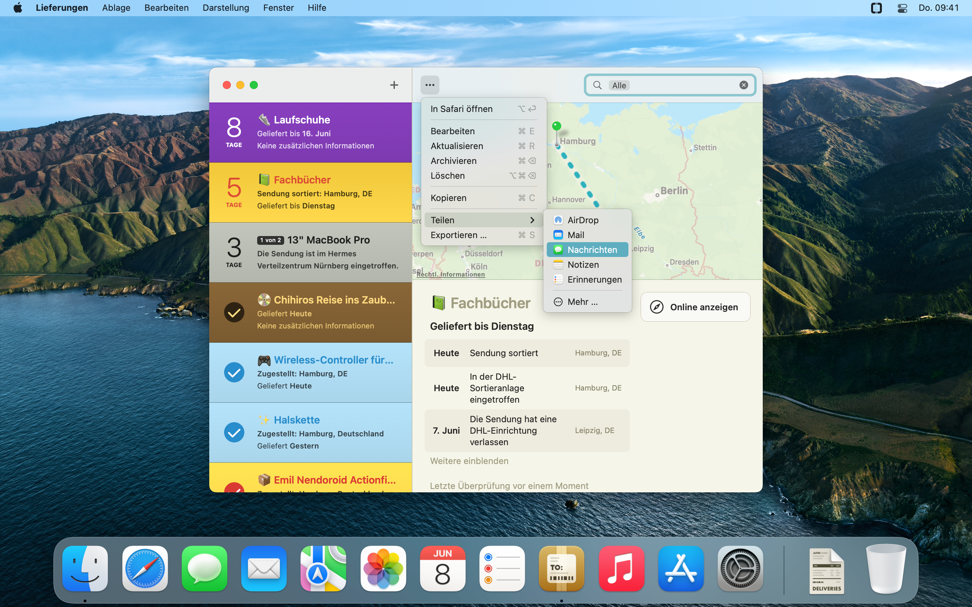Image resolution: width=972 pixels, height=607 pixels.
Task: Open the three-dots actions menu button
Action: click(430, 85)
